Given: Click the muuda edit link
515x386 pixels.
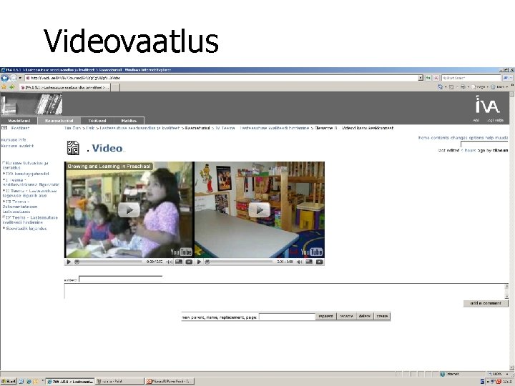Looking at the screenshot, I should coord(502,137).
